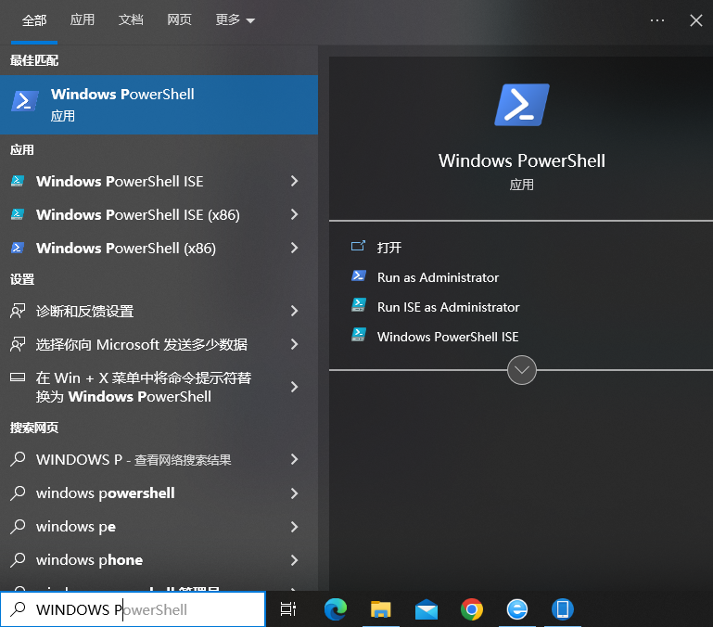The image size is (713, 627).
Task: Click the Windows PowerShell (x86) app icon
Action: coord(18,248)
